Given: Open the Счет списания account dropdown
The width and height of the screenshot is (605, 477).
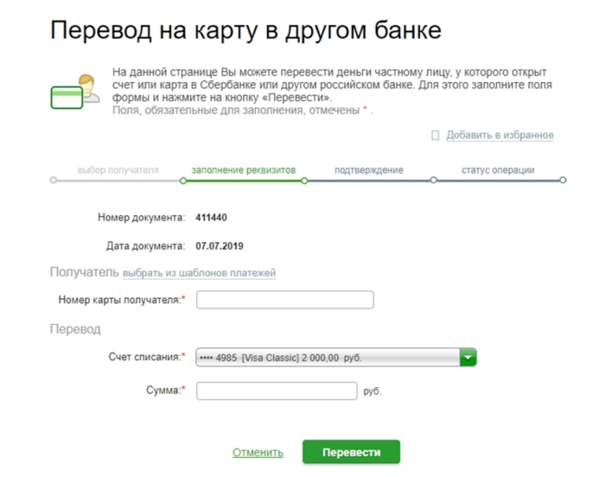Looking at the screenshot, I should (328, 357).
